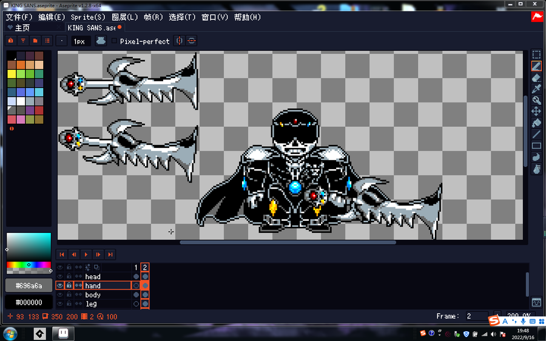Image resolution: width=546 pixels, height=341 pixels.
Task: Toggle lock on hand layer
Action: [x=69, y=286]
